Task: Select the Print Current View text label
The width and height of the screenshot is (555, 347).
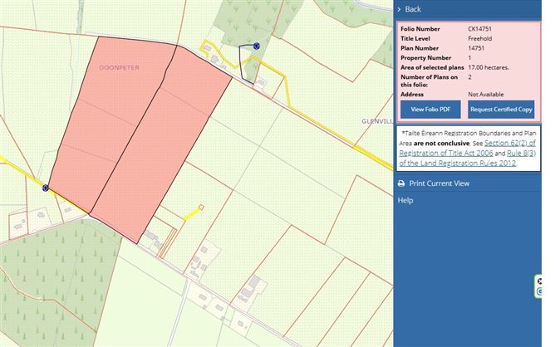Action: coord(439,183)
